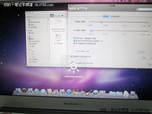
Task: Switch to the 电池 battery tab
Action: click(106, 16)
